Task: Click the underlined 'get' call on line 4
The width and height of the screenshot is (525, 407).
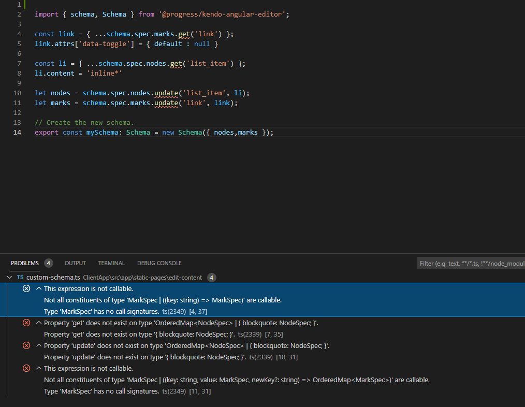Action: (x=184, y=34)
